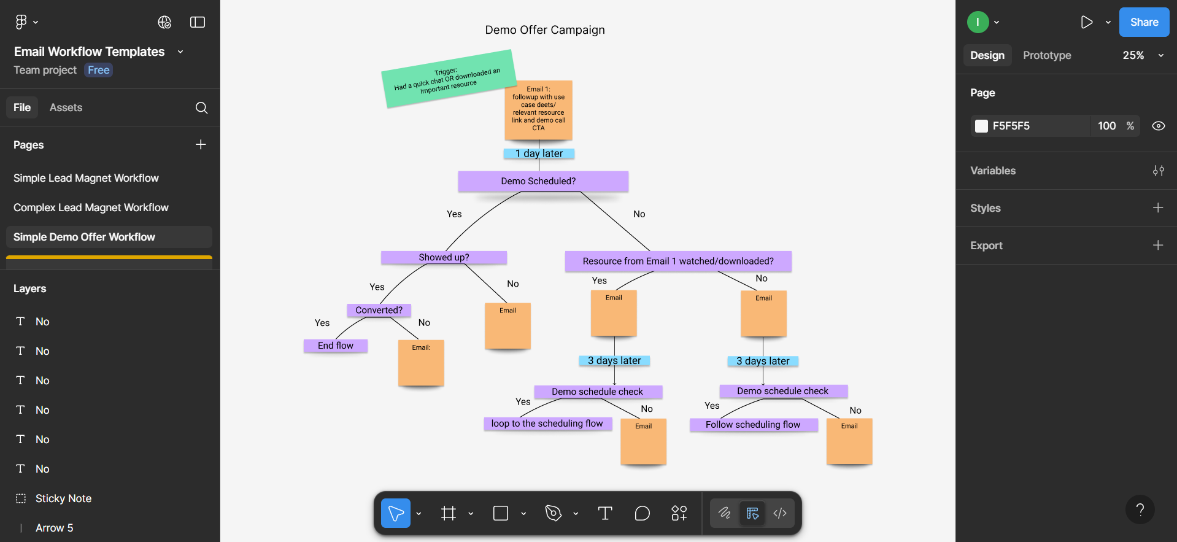Select 'Follow scheduling flow' box
The height and width of the screenshot is (542, 1177).
[754, 425]
